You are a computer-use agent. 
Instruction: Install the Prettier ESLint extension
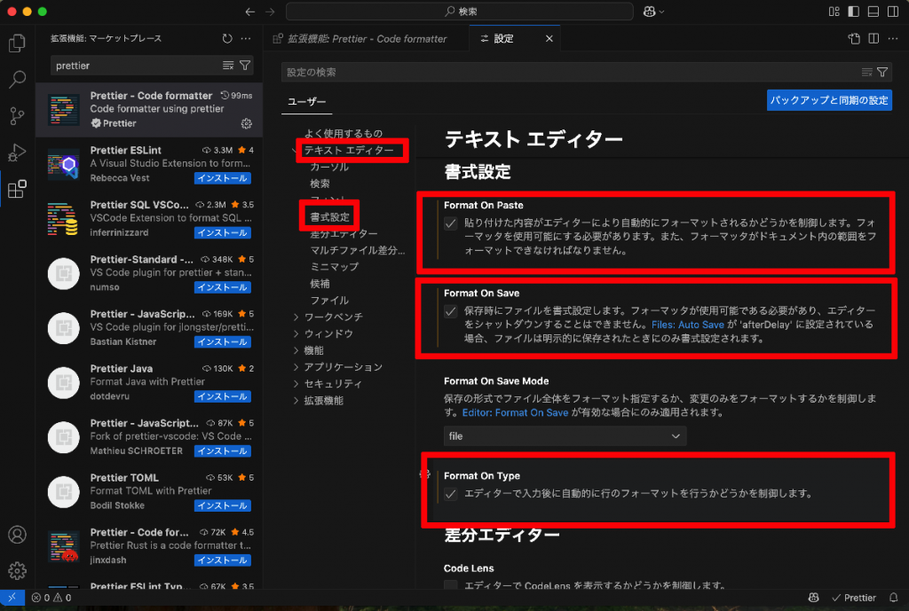[223, 178]
